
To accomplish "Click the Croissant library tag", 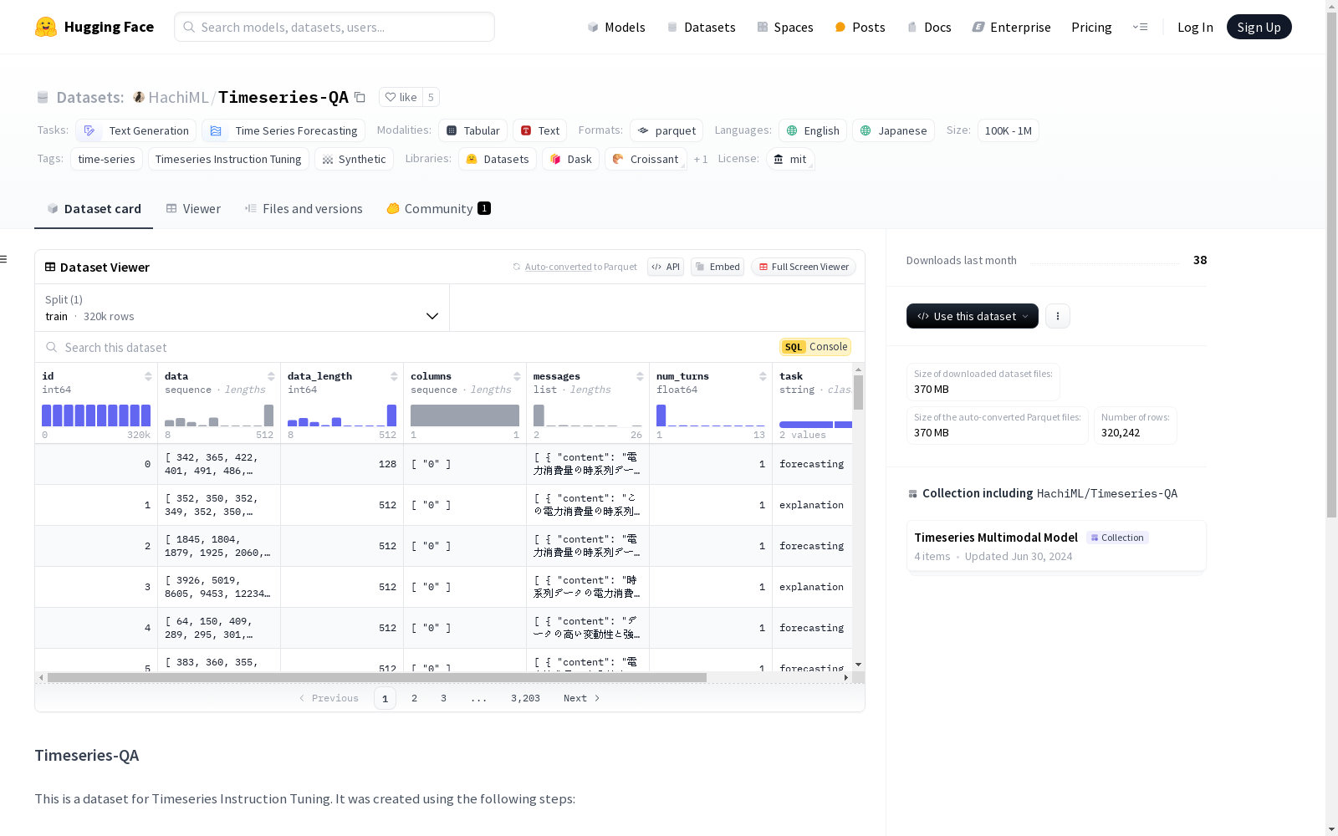I will pos(646,159).
